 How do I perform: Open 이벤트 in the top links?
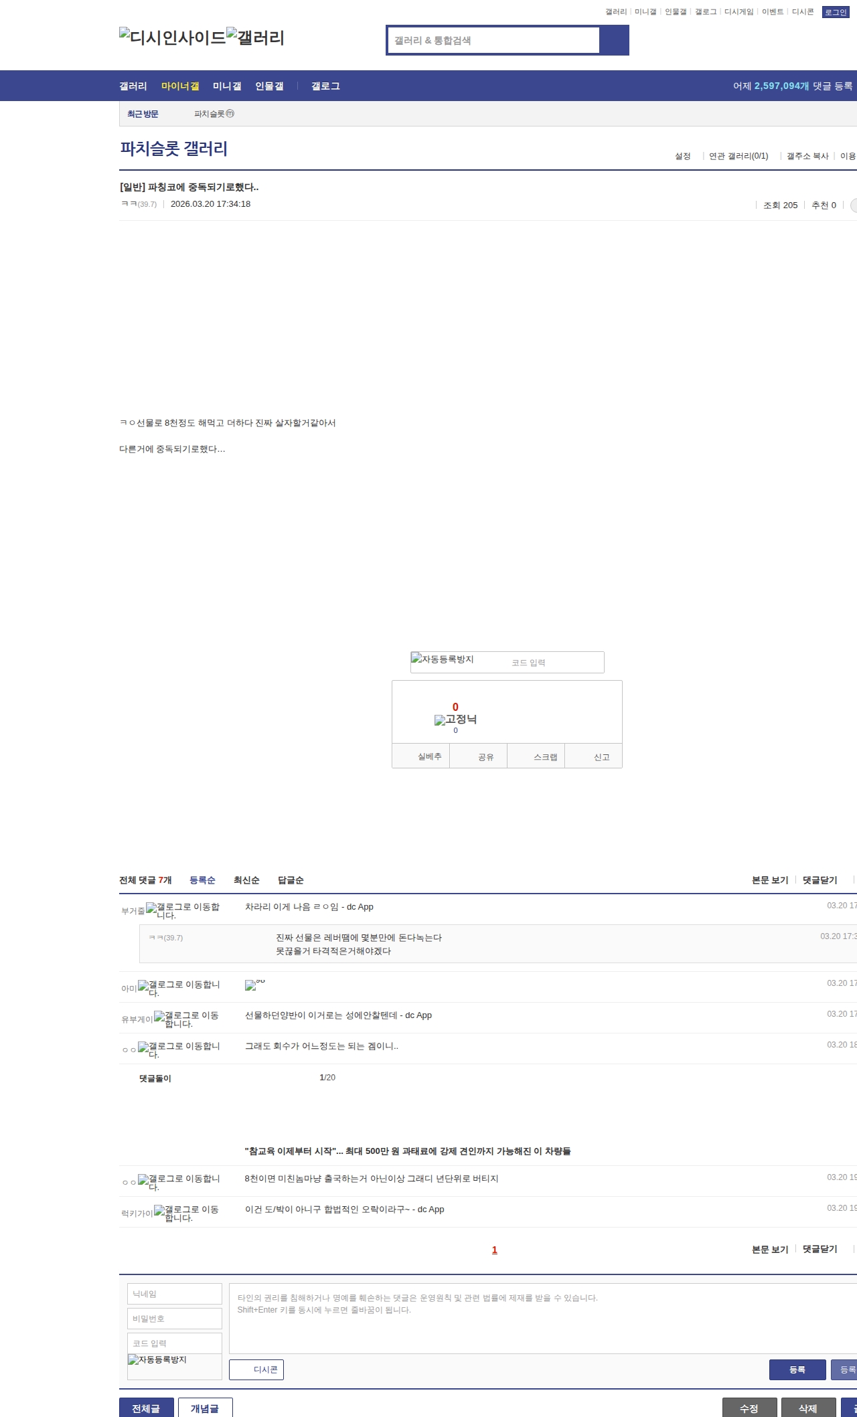pyautogui.click(x=773, y=12)
